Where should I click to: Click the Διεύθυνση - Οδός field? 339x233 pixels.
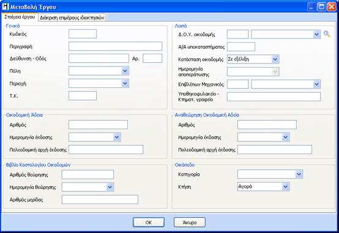(99, 59)
